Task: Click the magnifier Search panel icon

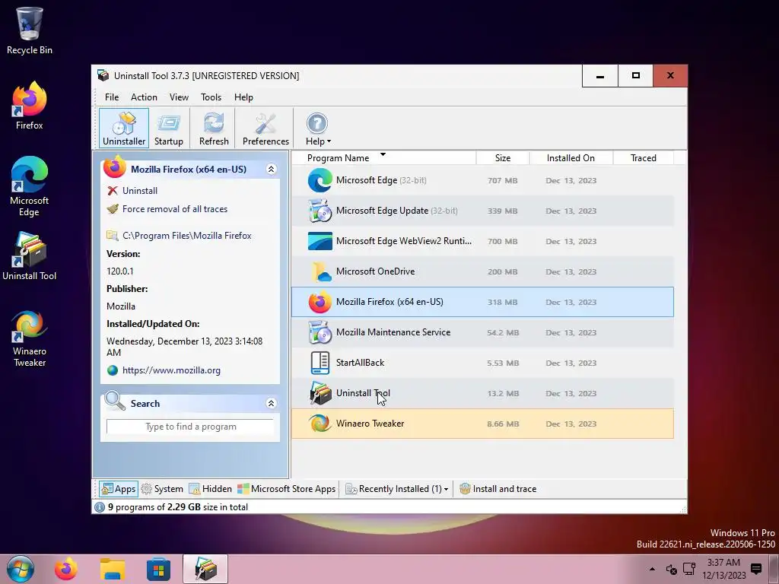Action: pos(115,401)
